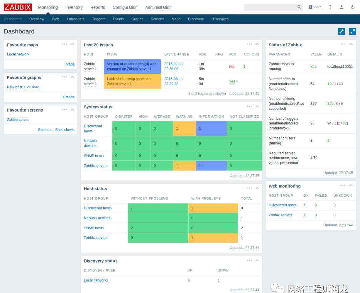Click SNMP hosts in Host status
Image resolution: width=360 pixels, height=293 pixels.
(94, 228)
